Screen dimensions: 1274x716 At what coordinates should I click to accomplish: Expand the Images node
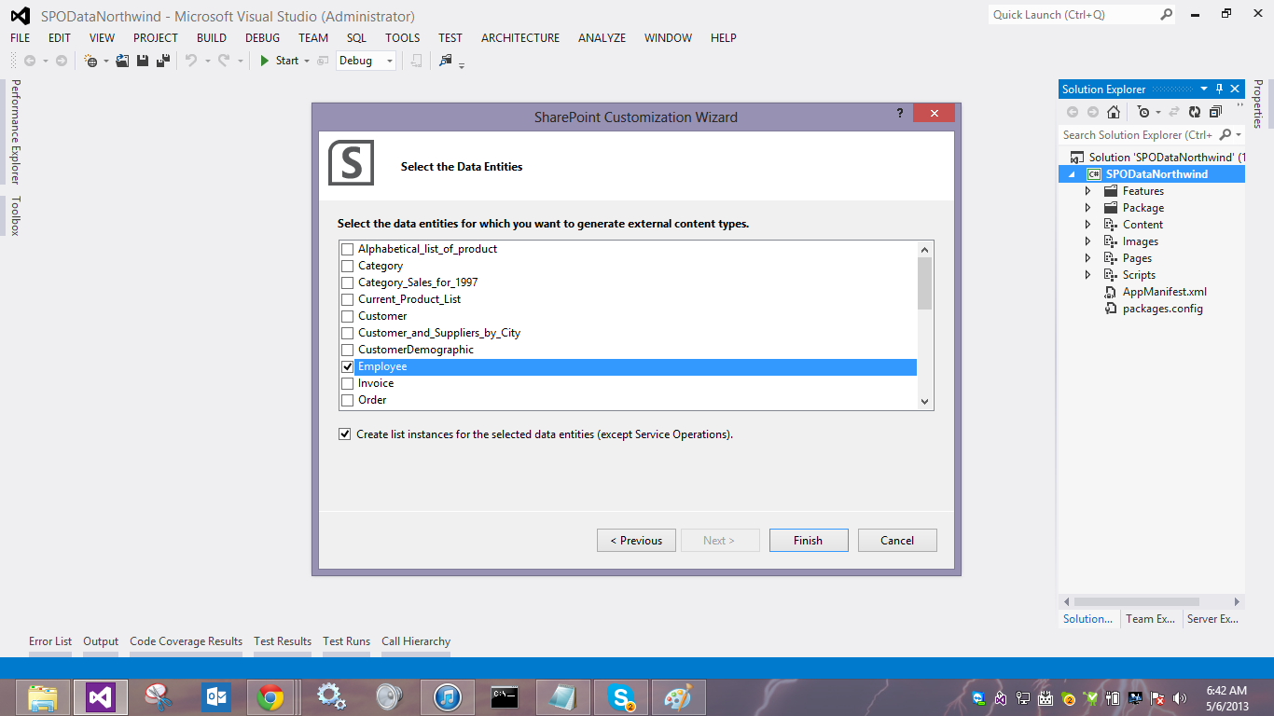click(1087, 241)
